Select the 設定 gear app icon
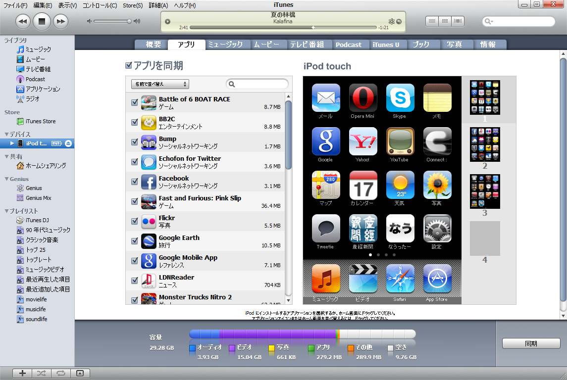567x380 pixels. point(437,229)
